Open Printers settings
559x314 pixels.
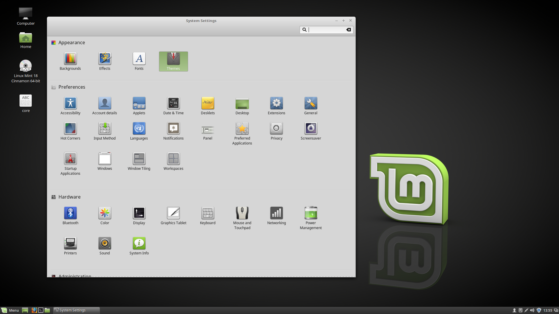point(70,246)
